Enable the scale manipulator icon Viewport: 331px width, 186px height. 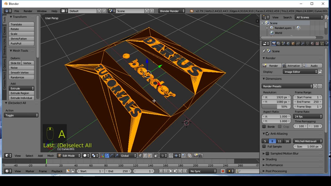point(117,156)
